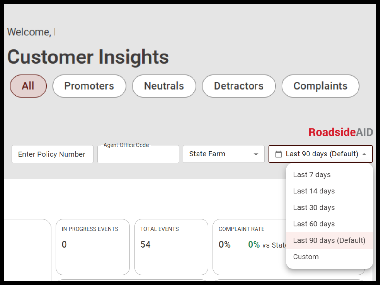Choose Last 14 days from the list
This screenshot has height=285, width=380.
313,191
